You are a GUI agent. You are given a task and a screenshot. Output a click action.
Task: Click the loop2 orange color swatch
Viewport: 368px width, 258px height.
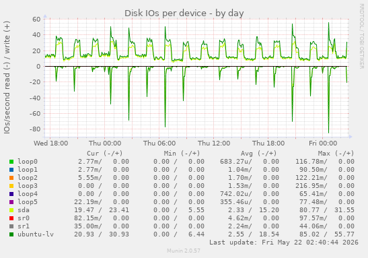[11, 178]
